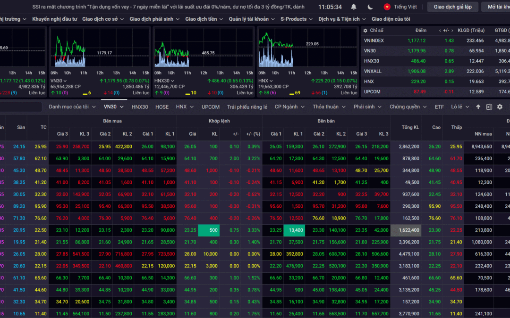Click the Giao dịch giả lập button

452,7
